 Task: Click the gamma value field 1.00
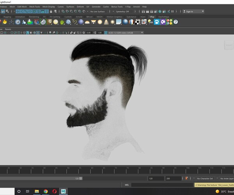coord(100,33)
